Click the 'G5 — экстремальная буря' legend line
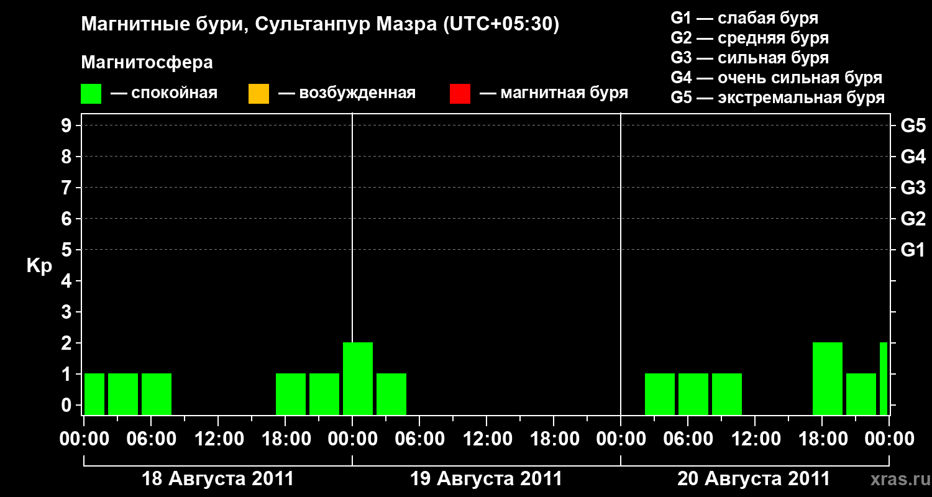932x497 pixels. (778, 98)
